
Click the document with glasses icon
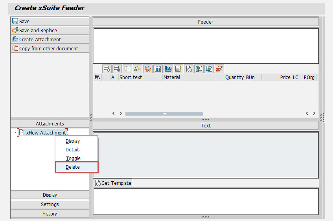pos(189,69)
